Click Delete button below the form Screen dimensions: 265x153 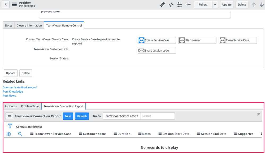[x=26, y=73]
